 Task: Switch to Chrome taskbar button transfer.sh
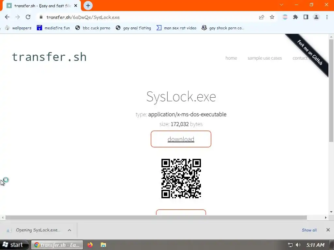[57, 245]
